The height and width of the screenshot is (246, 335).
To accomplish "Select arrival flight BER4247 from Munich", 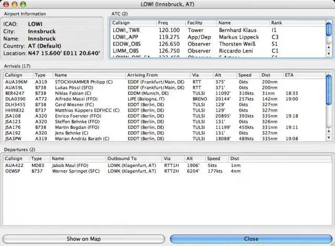I will (x=164, y=93).
